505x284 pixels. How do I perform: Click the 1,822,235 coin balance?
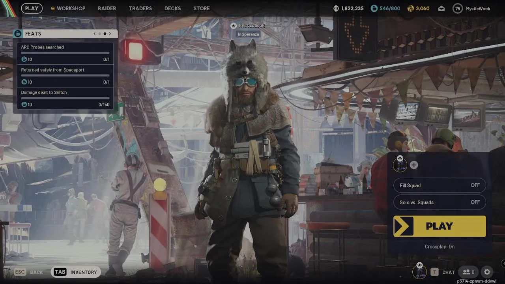pos(352,8)
